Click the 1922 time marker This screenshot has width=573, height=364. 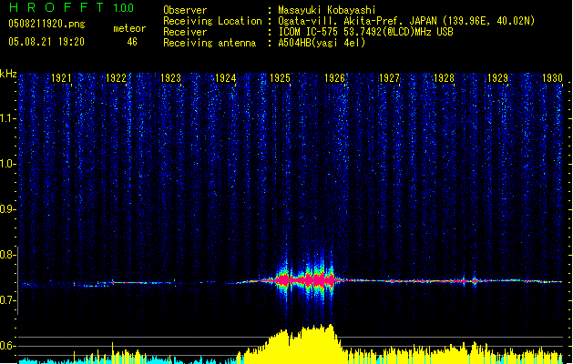[116, 78]
